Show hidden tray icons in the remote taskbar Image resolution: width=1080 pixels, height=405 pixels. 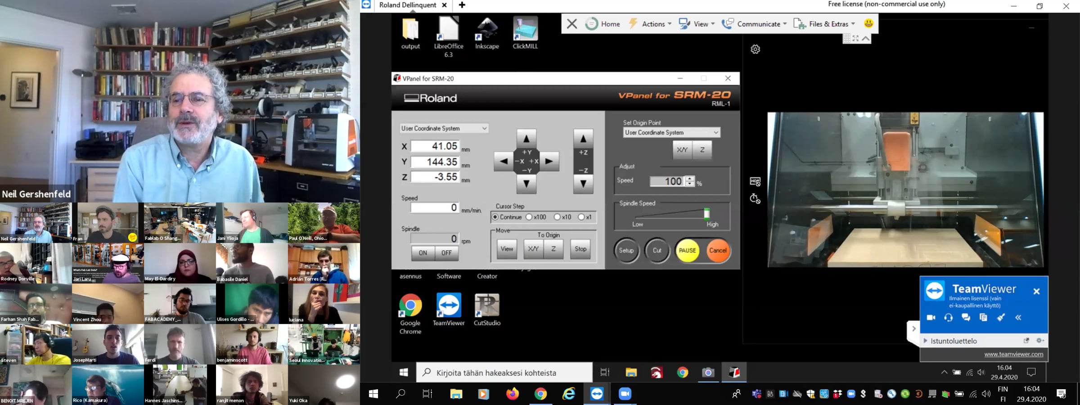pos(944,373)
